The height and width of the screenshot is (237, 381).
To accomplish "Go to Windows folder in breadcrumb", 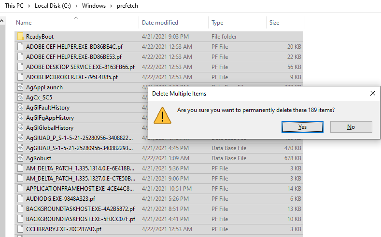I will click(94, 6).
